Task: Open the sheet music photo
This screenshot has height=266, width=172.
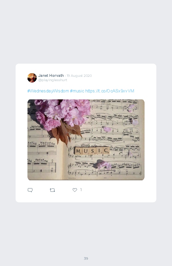Action: tap(86, 140)
